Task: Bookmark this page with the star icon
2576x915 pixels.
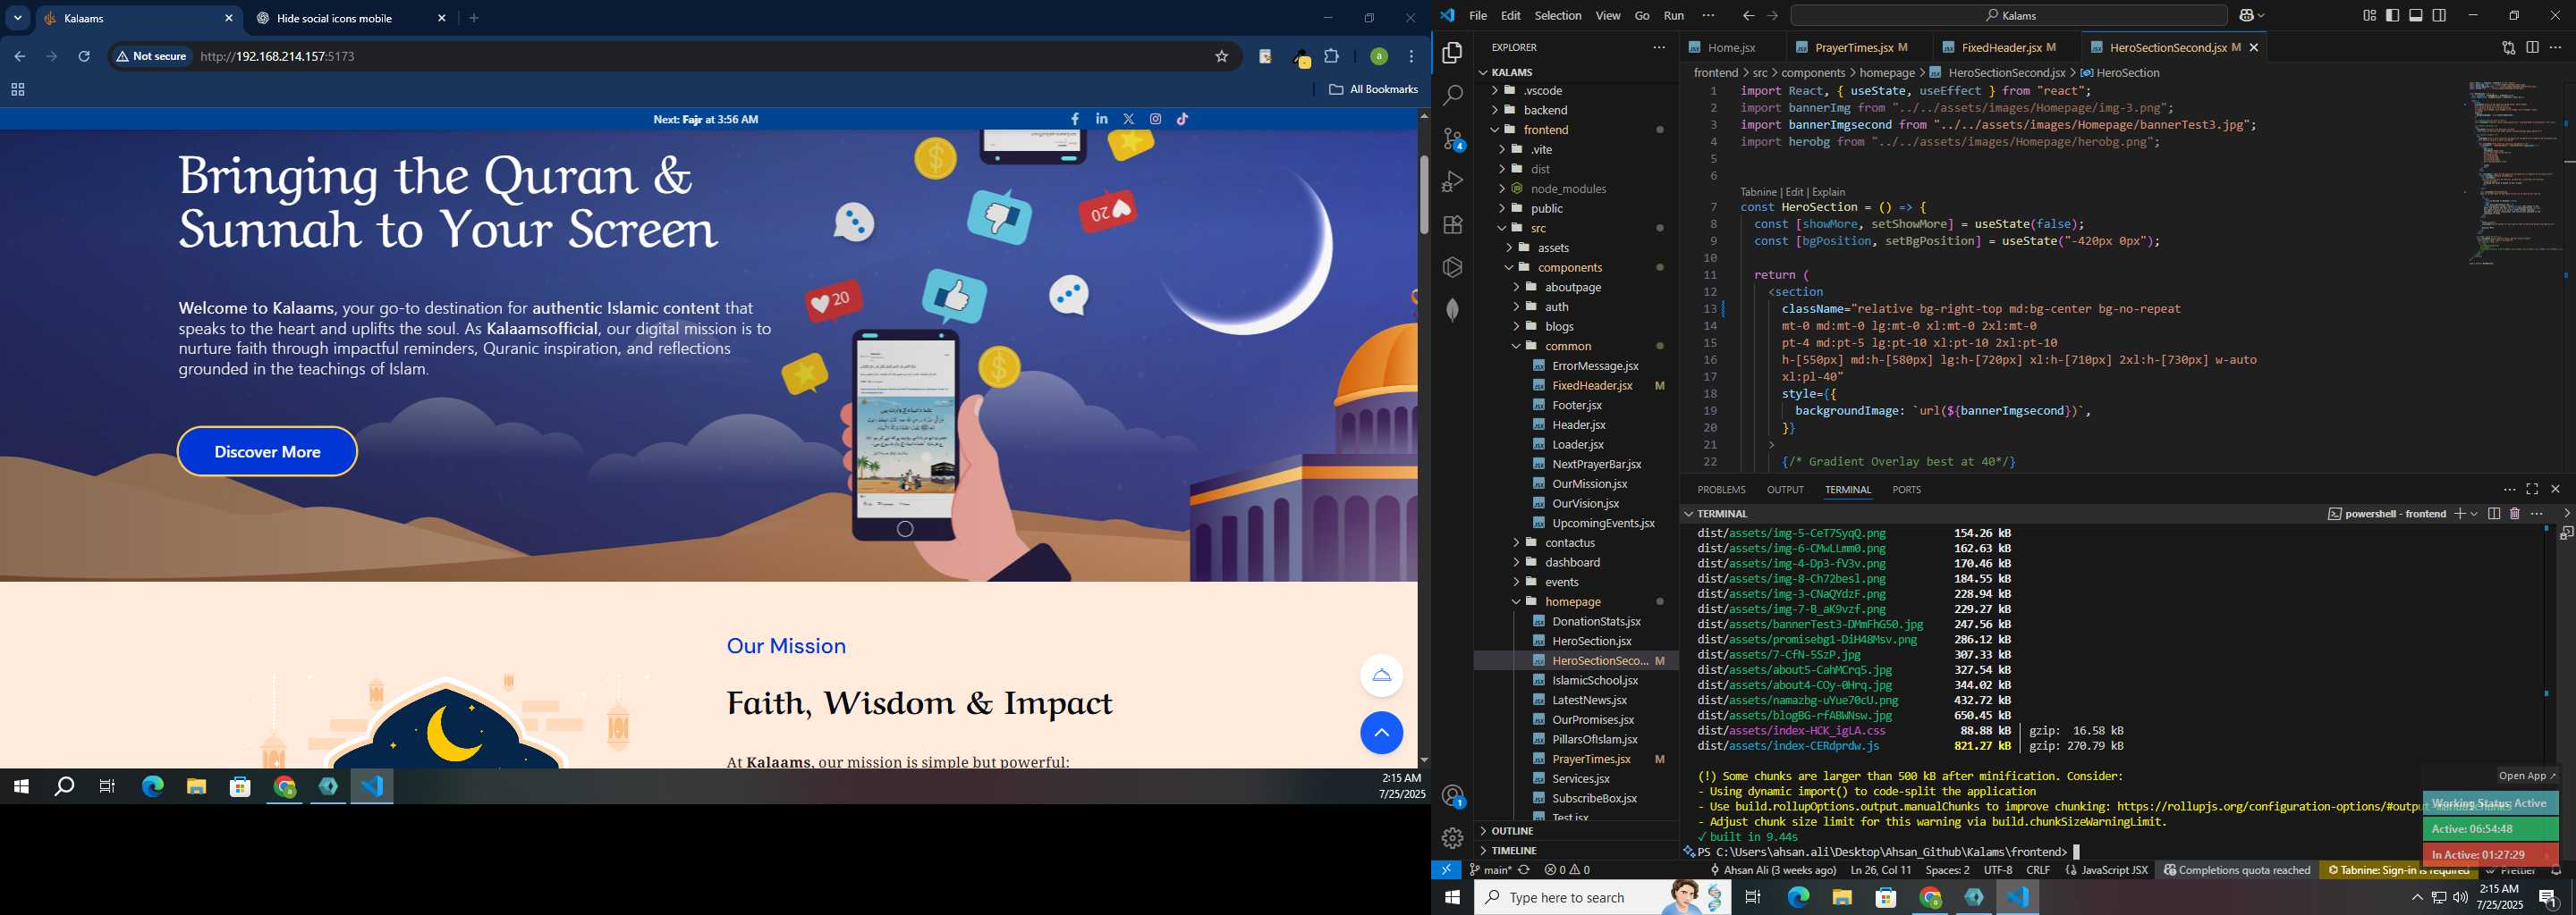Action: coord(1221,57)
